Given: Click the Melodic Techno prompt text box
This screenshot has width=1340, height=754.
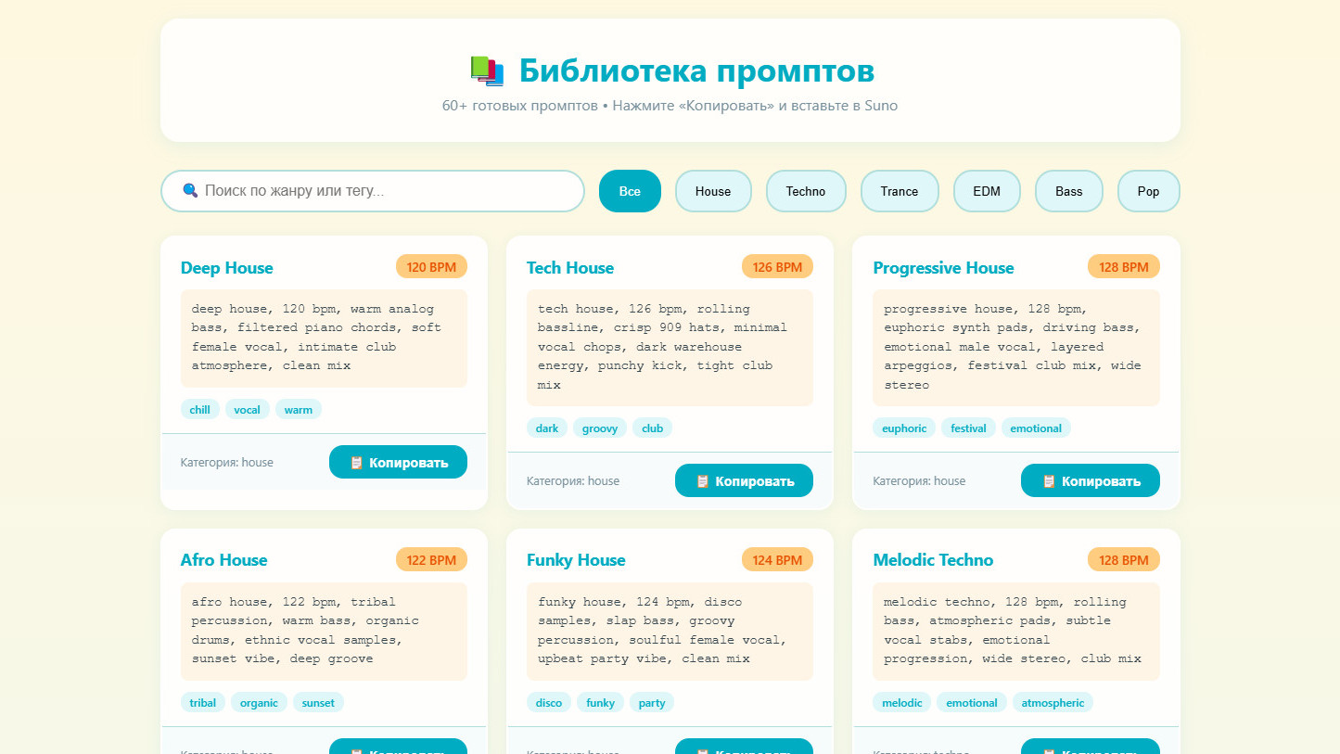Looking at the screenshot, I should pos(1016,631).
